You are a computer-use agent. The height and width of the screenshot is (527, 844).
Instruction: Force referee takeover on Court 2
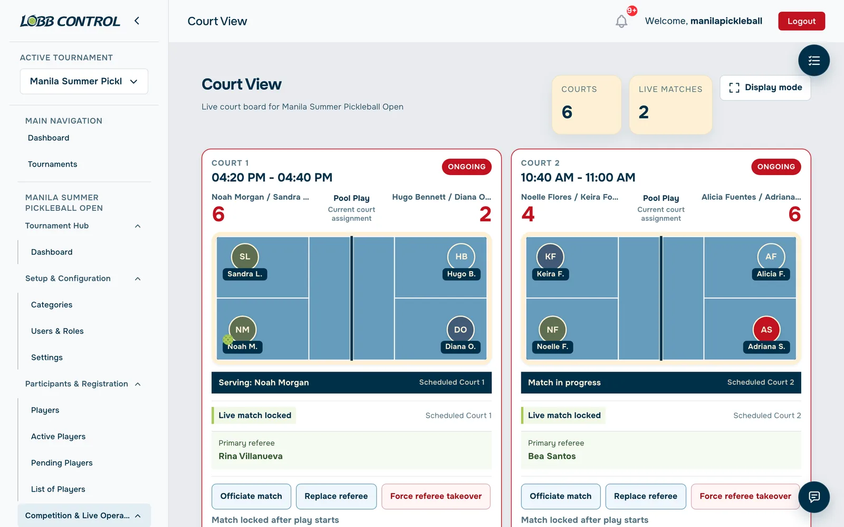(x=745, y=496)
